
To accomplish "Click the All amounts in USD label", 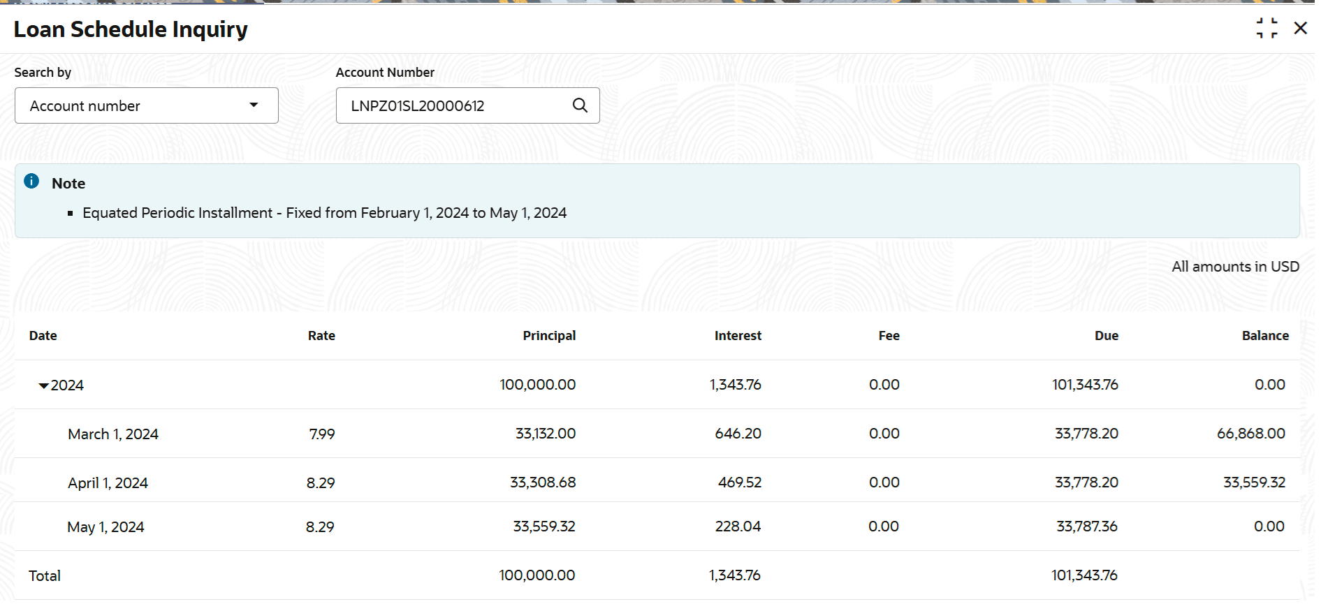I will 1235,267.
